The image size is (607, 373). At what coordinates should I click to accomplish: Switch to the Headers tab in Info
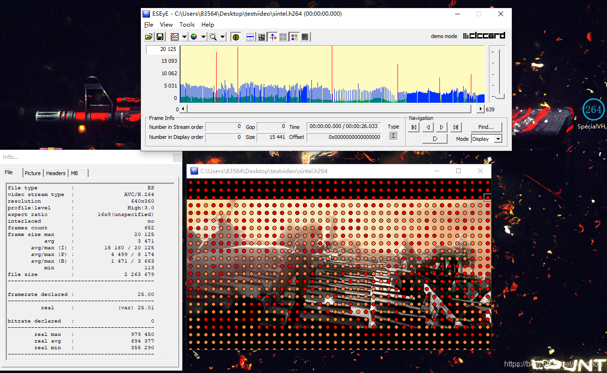(56, 173)
